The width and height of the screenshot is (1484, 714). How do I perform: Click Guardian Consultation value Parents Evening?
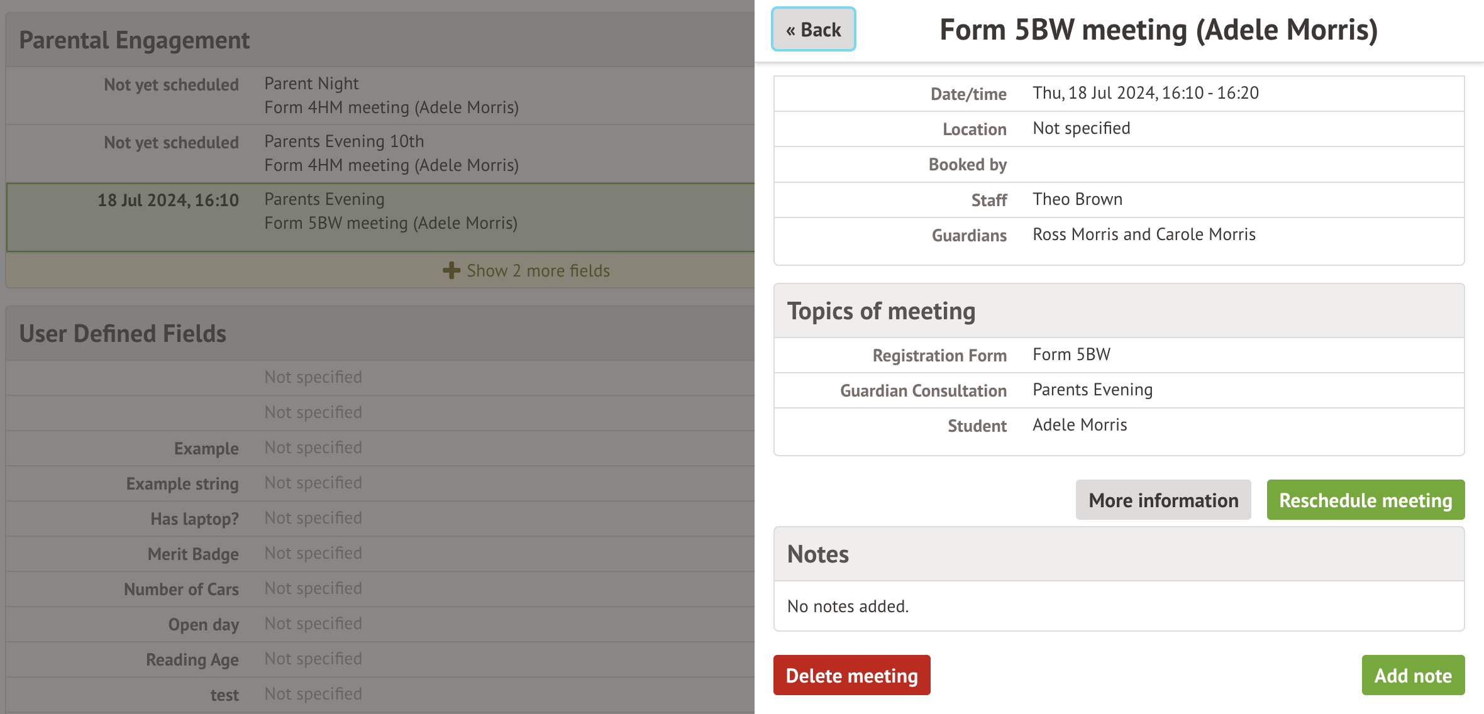1092,390
